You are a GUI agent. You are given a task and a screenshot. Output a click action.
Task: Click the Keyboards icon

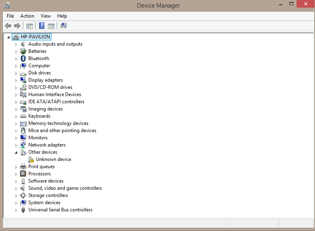pos(23,116)
